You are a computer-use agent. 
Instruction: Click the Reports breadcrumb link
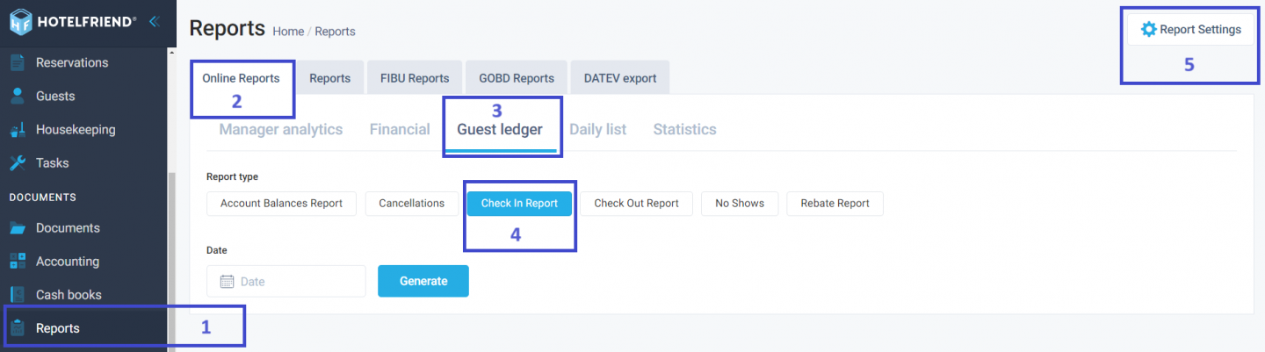click(336, 31)
